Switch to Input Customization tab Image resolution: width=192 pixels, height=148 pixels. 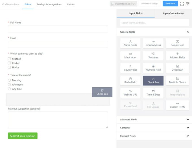173,13
